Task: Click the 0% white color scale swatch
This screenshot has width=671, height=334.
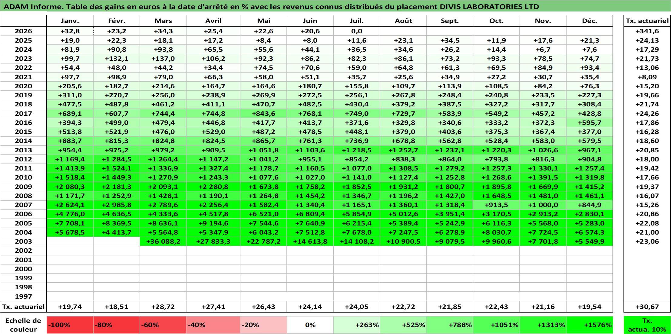Action: click(310, 325)
